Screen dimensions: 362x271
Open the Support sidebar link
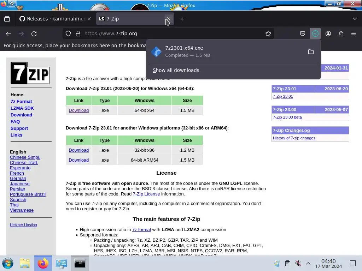19,128
